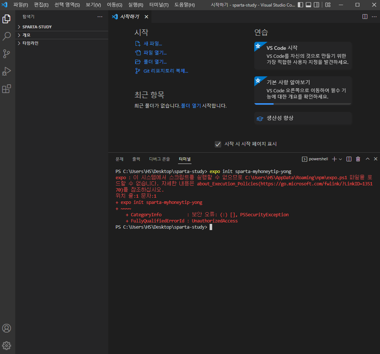The height and width of the screenshot is (354, 380).
Task: Kill terminal with the trash icon
Action: (358, 159)
